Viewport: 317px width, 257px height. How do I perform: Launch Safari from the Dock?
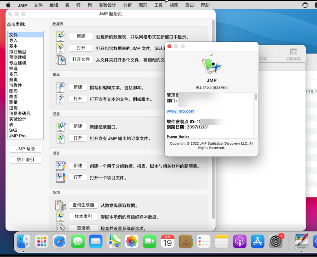(60, 241)
